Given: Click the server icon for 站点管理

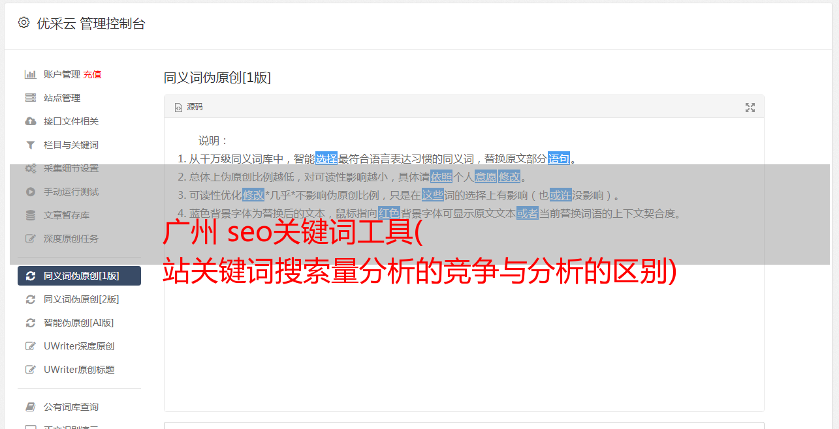Looking at the screenshot, I should [x=30, y=98].
